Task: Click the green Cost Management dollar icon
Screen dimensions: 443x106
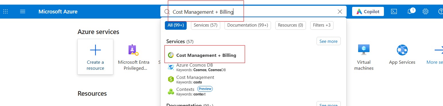Action: pos(171,79)
